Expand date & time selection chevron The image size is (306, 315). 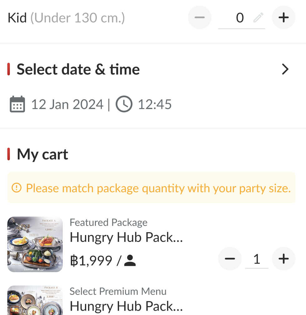pos(285,69)
